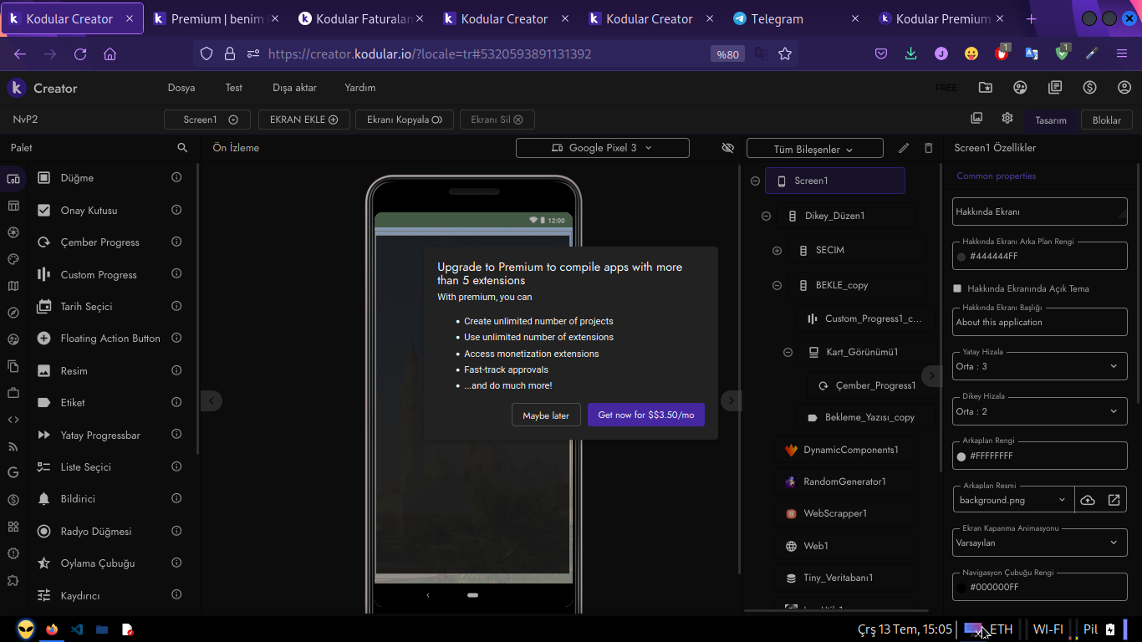Enable Hakkında Ekranında Açık Tema checkbox
Image resolution: width=1142 pixels, height=642 pixels.
pyautogui.click(x=958, y=288)
